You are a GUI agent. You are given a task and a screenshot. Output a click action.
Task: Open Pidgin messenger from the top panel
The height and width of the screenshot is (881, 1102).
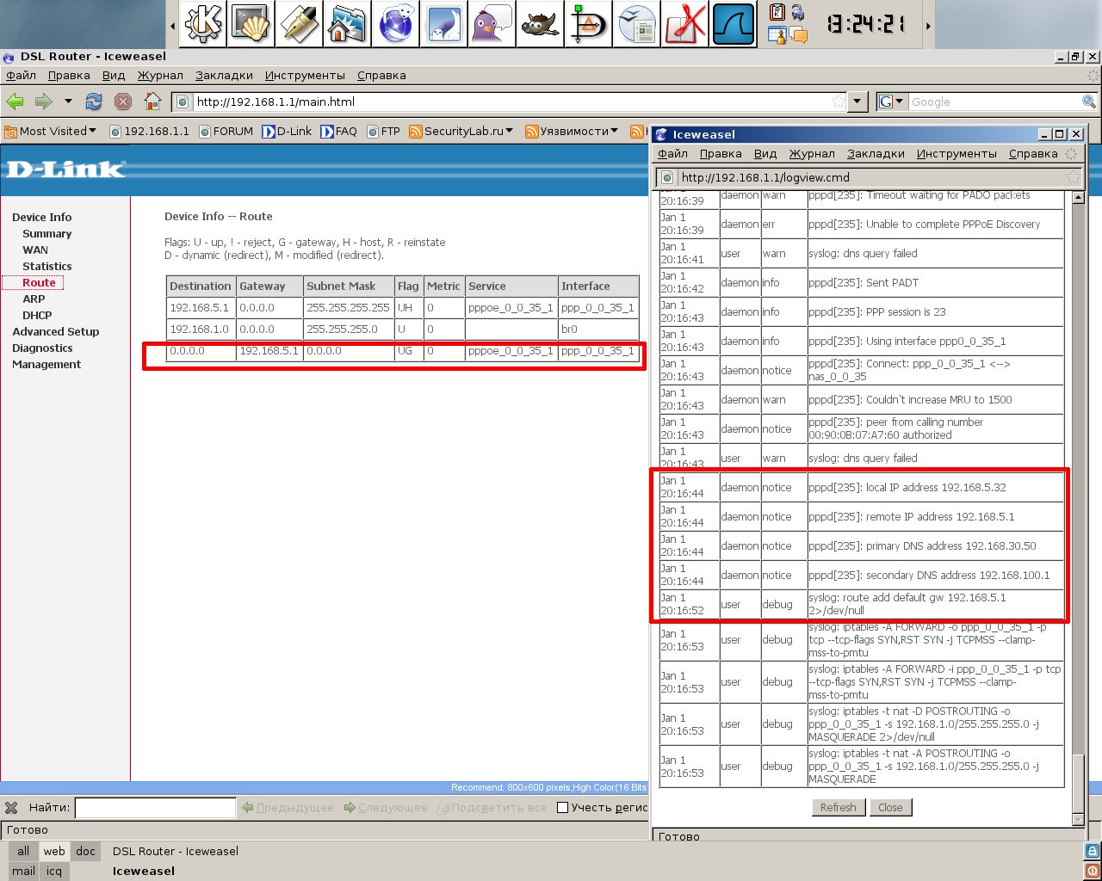point(492,23)
